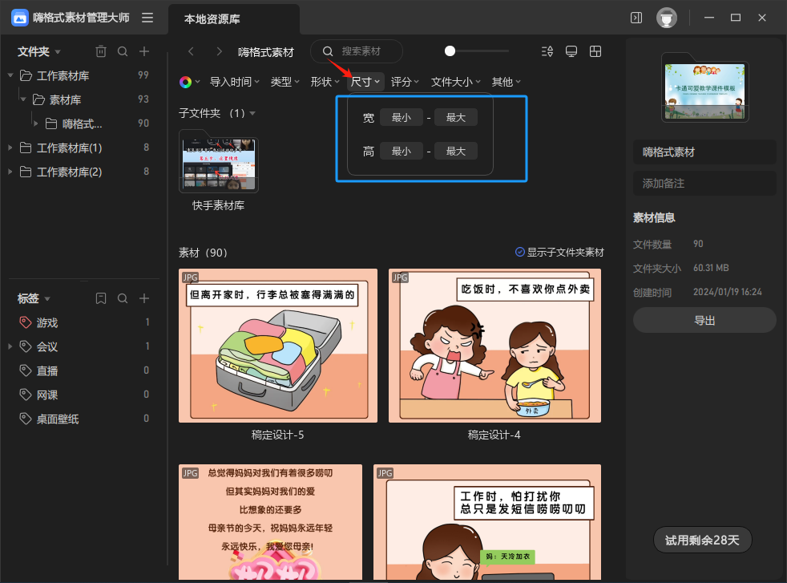Select the 总觉得妈妈 text image thumbnail
787x583 pixels.
click(x=271, y=522)
